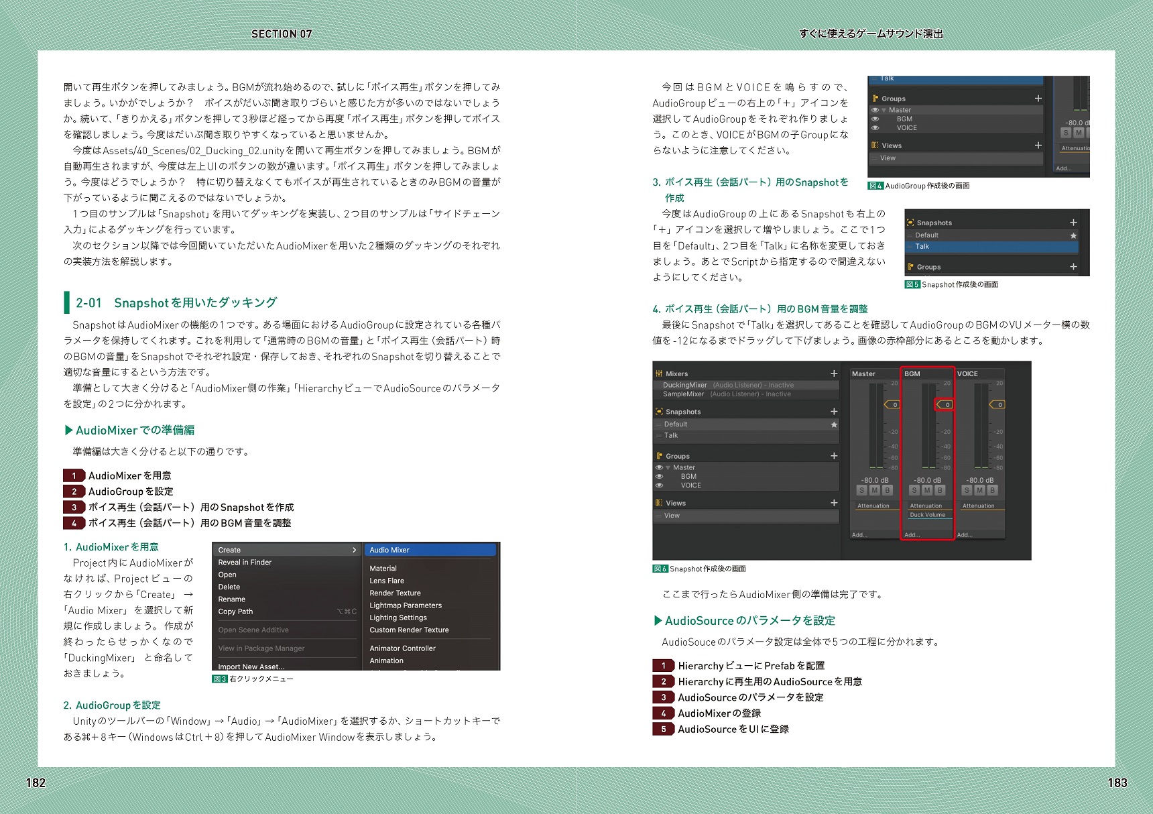
Task: Select Audio Mixer from the Create submenu
Action: click(389, 550)
